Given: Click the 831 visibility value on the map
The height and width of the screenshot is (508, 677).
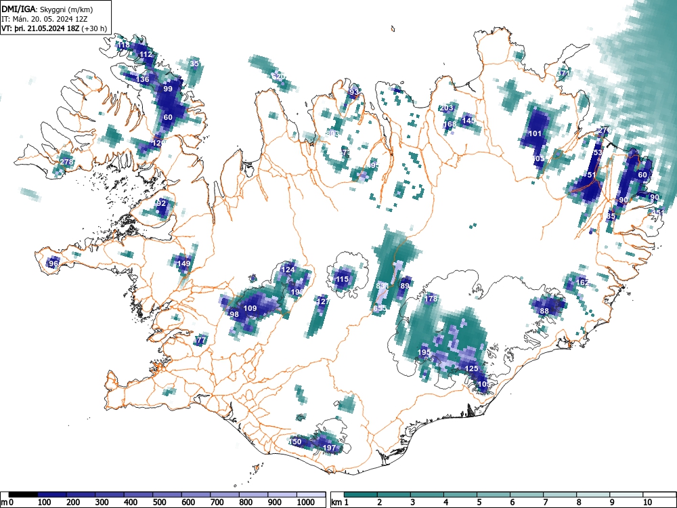Looking at the screenshot, I should [x=382, y=286].
